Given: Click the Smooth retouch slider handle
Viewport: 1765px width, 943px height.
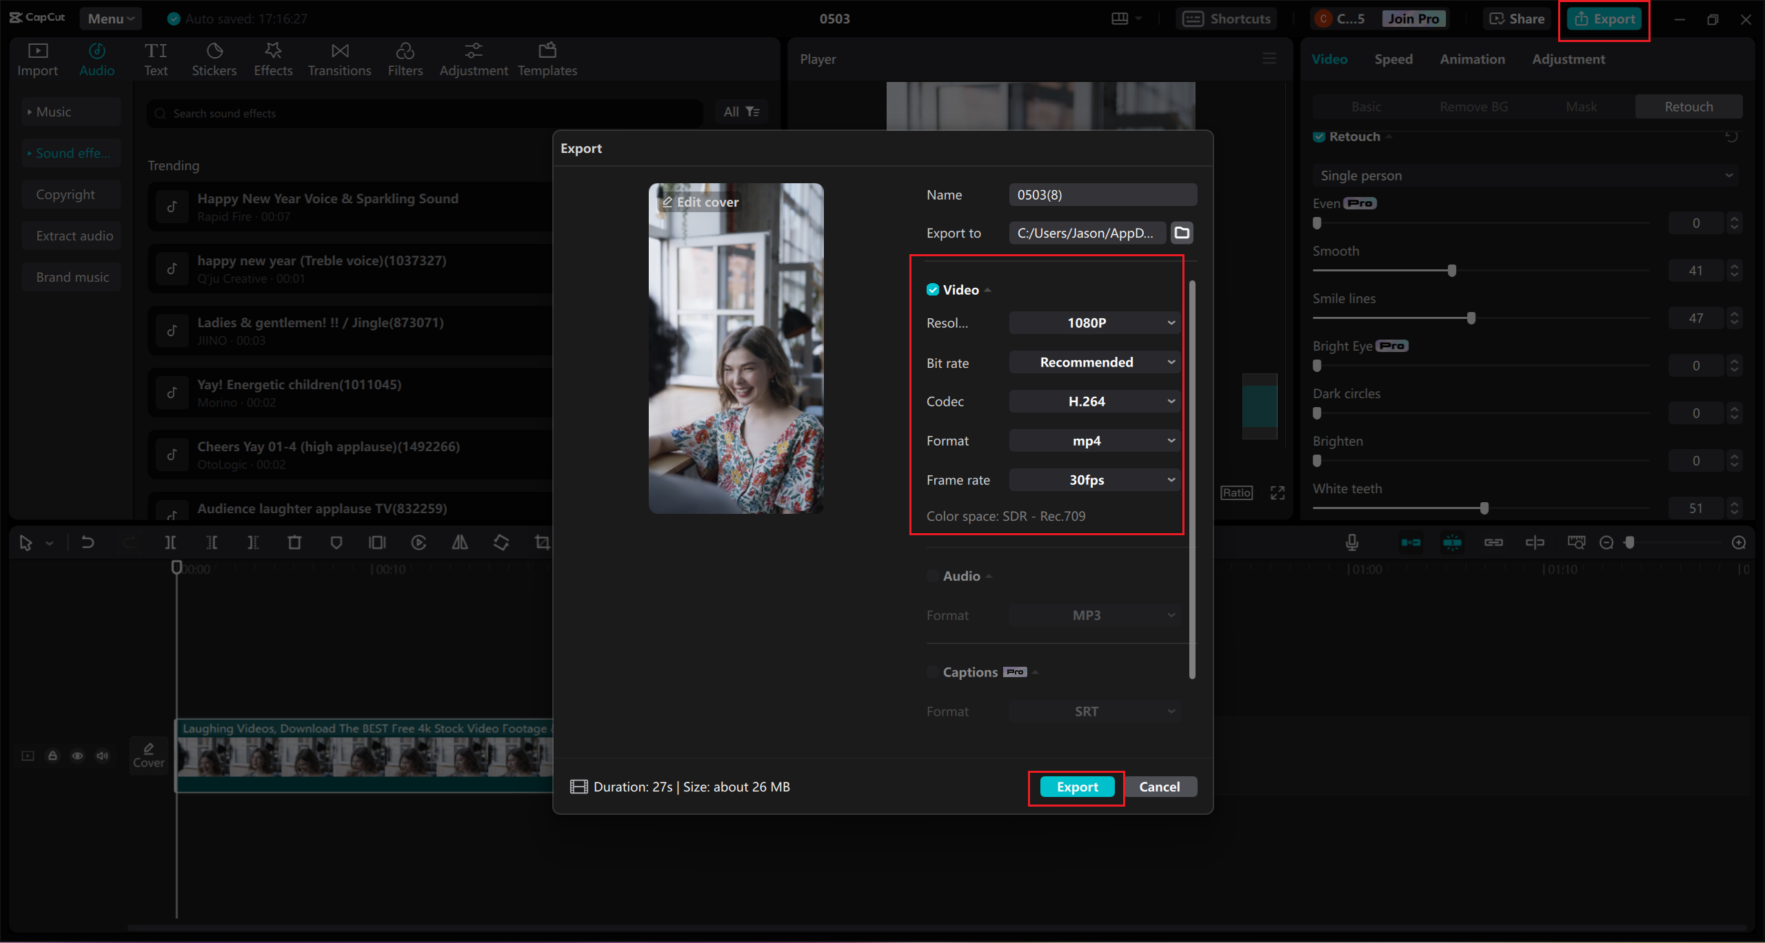Looking at the screenshot, I should pos(1452,271).
